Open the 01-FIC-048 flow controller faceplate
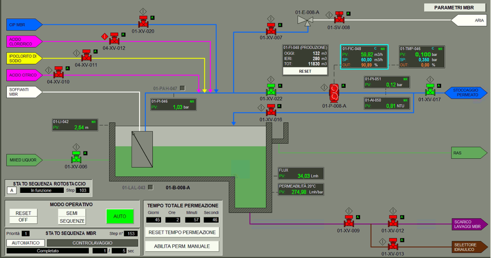Image resolution: width=491 pixels, height=258 pixels. click(x=365, y=57)
